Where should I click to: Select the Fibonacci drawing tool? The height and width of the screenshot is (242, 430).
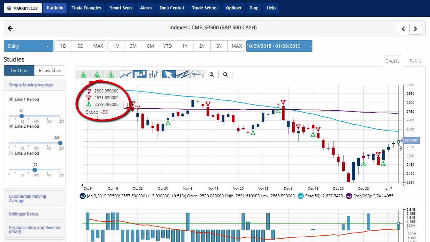(x=197, y=74)
